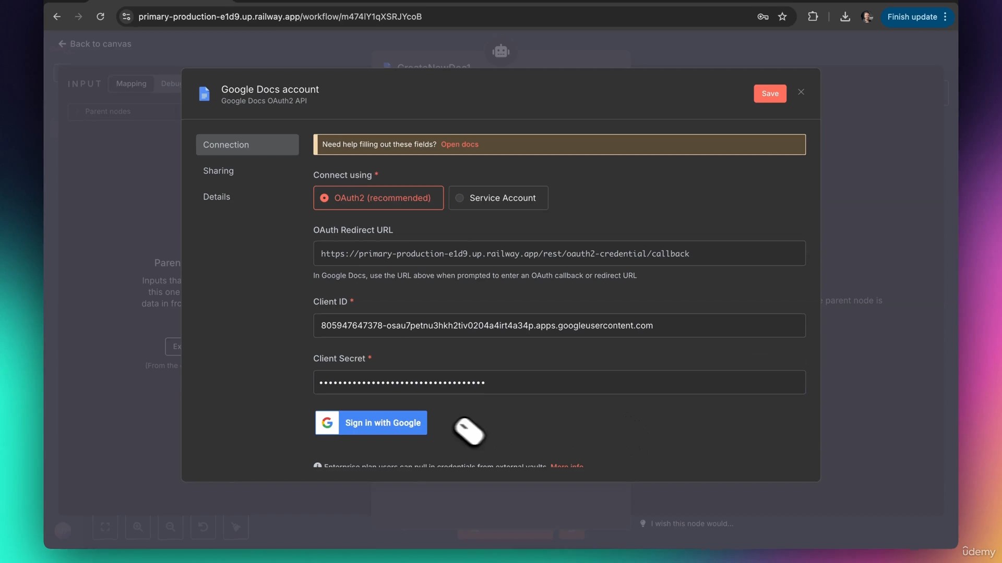Click the Google Docs account title text
The image size is (1002, 563).
[270, 89]
